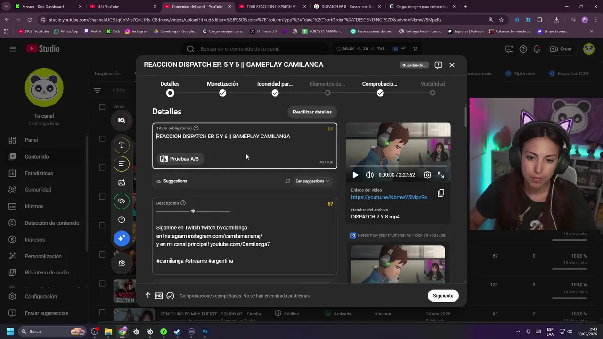Screen dimensions: 603x339
Task: Open Ingresos in the sidebar
Action: coord(35,240)
